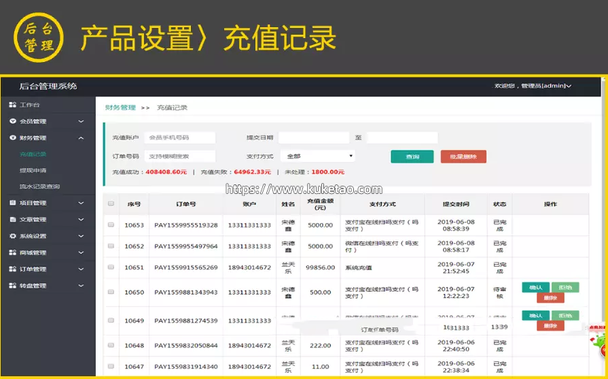
Task: Click the 系统设置 gear icon
Action: (12, 236)
